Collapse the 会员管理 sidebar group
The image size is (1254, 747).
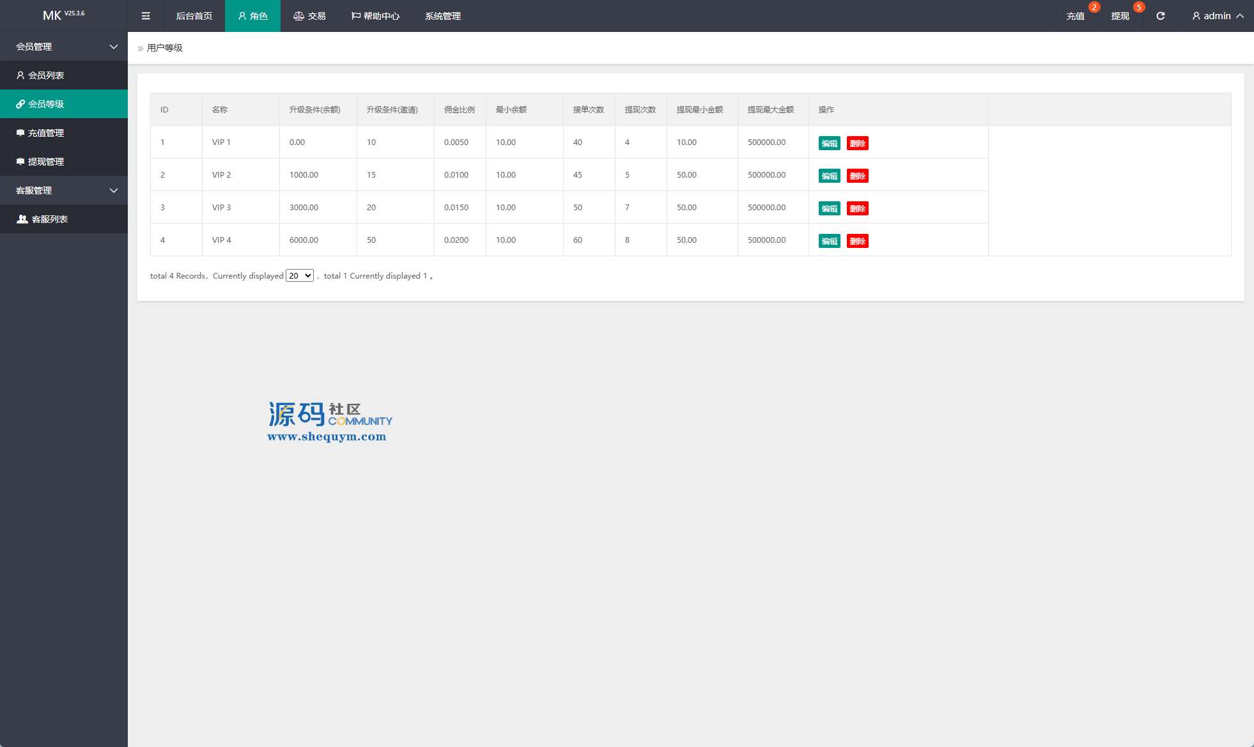[x=64, y=47]
